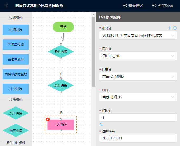Click the refresh icon beside 积分id

pos(175,28)
